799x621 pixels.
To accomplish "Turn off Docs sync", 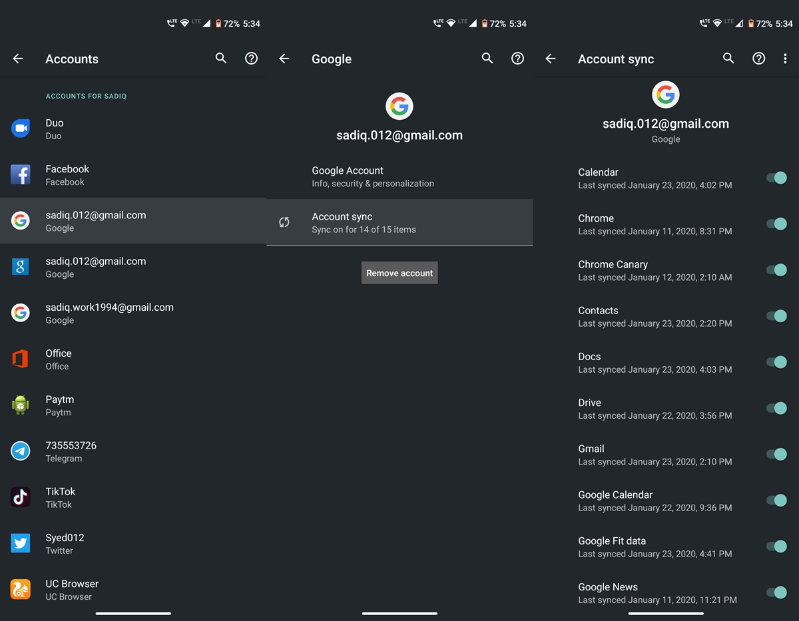I will pos(776,362).
